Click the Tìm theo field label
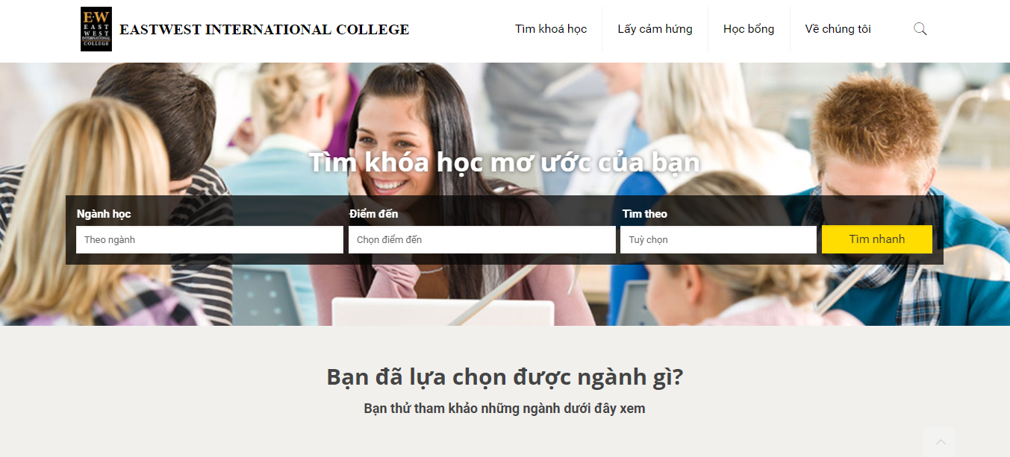Viewport: 1010px width, 457px height. (645, 214)
